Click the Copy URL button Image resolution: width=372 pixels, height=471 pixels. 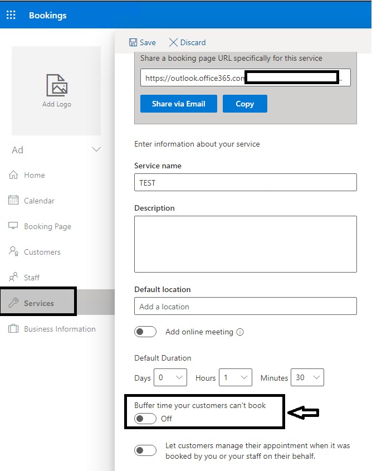(245, 104)
